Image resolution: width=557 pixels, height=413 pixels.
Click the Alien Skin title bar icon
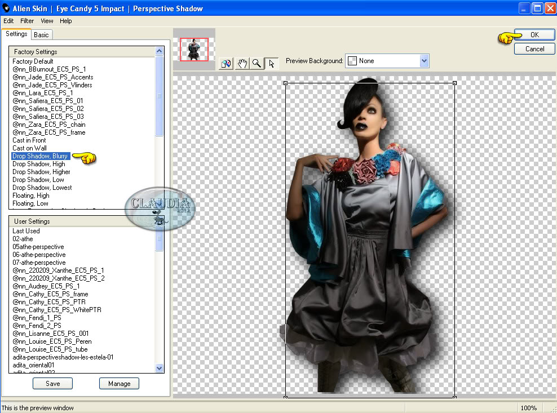6,8
